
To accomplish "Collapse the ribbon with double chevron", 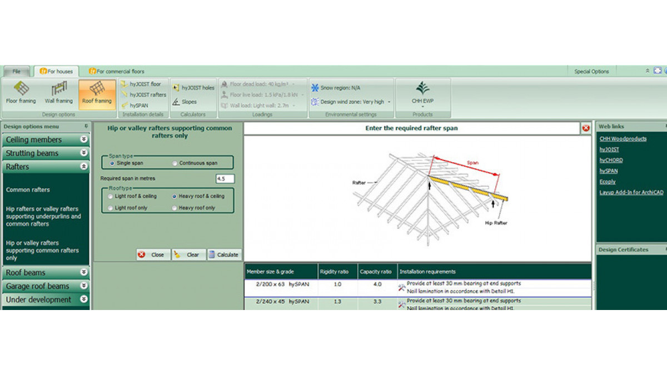I will click(x=648, y=71).
